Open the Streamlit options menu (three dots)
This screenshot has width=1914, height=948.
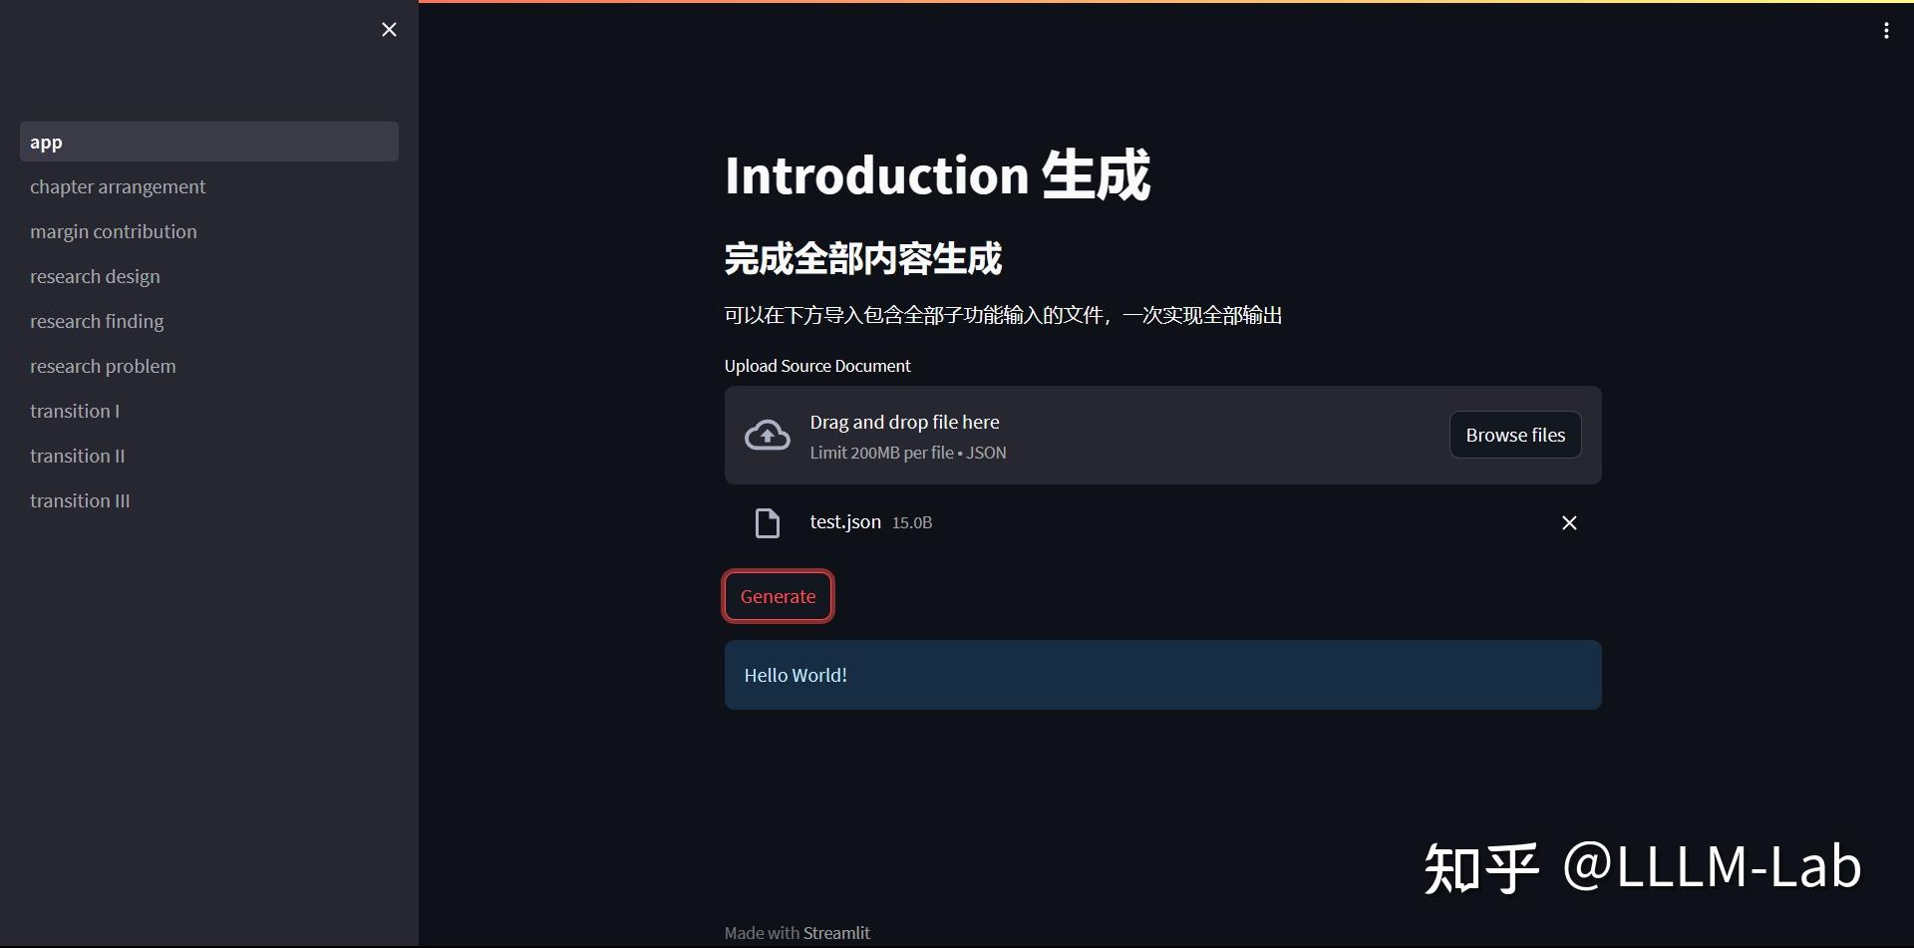point(1886,30)
